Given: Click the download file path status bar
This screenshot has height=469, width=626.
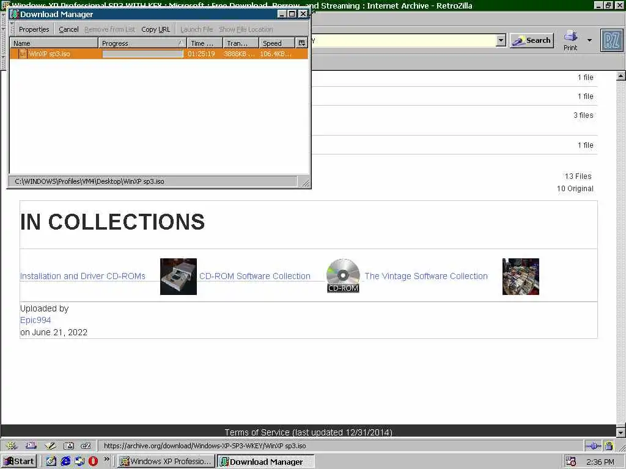Looking at the screenshot, I should (x=153, y=181).
